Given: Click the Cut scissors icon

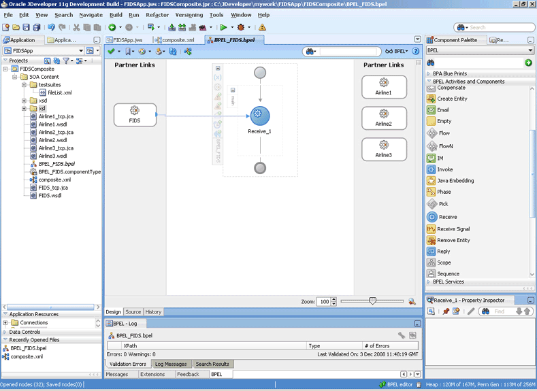Looking at the screenshot, I should (76, 27).
